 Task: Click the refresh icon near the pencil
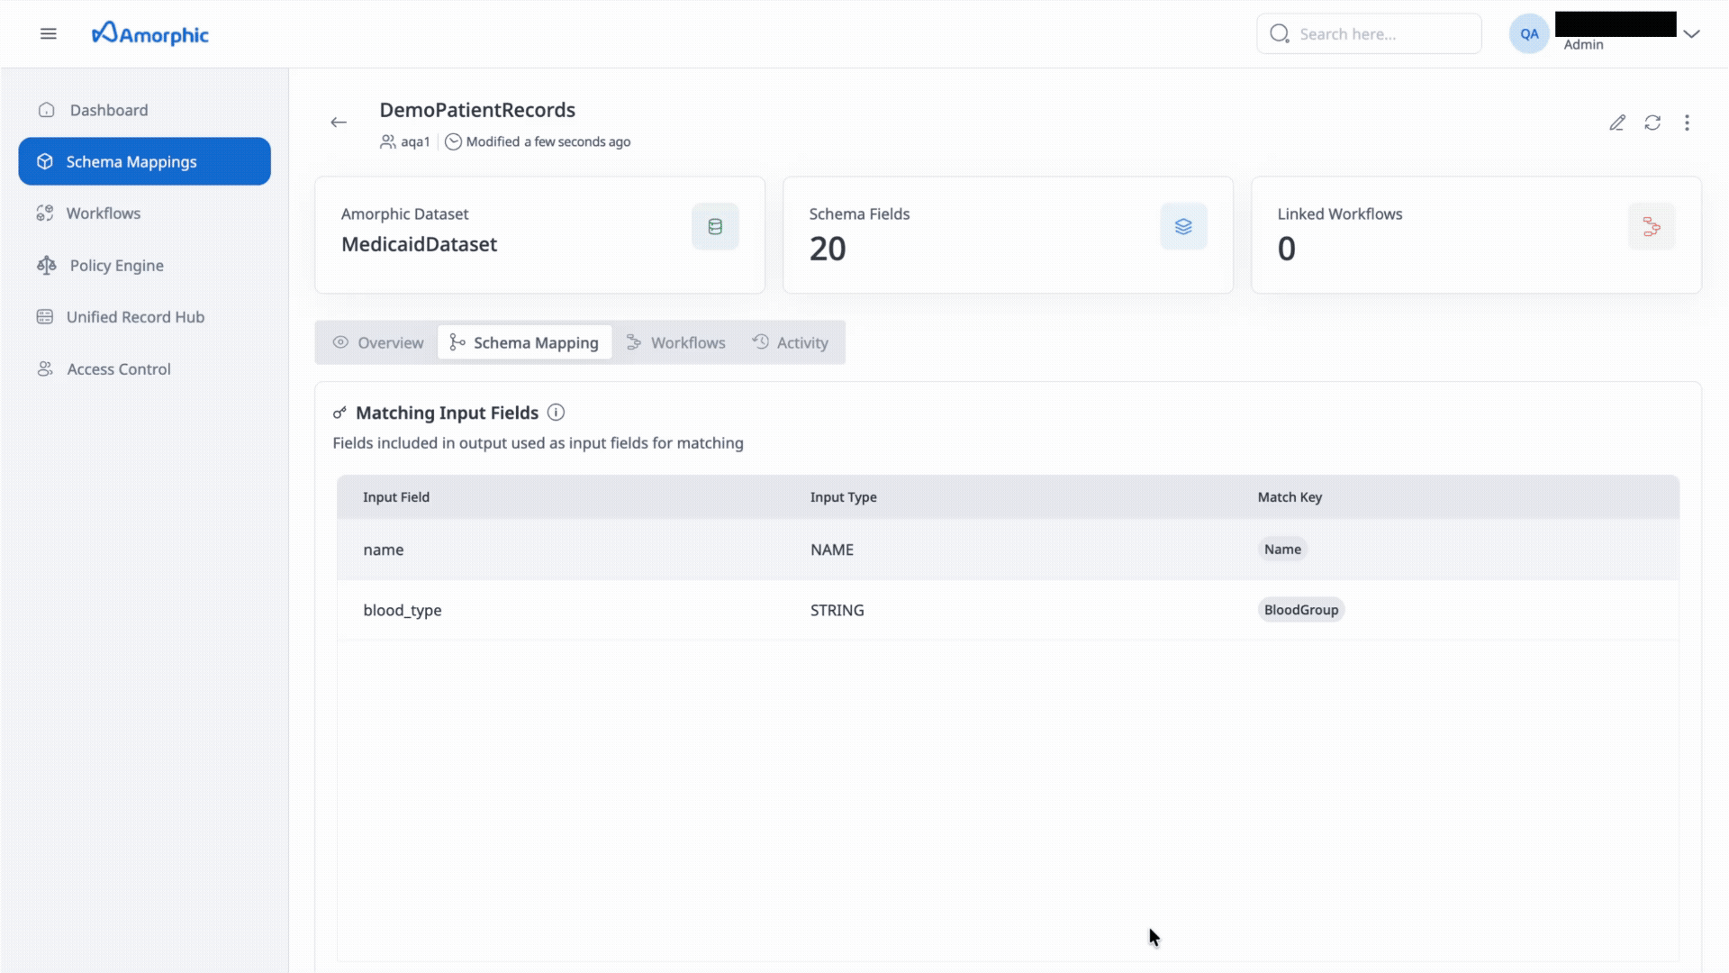[x=1652, y=123]
